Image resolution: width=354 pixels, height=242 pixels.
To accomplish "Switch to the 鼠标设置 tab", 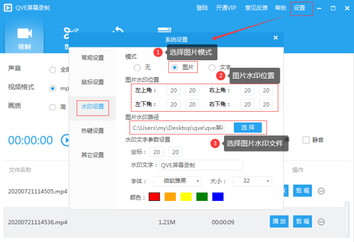I will pyautogui.click(x=92, y=82).
